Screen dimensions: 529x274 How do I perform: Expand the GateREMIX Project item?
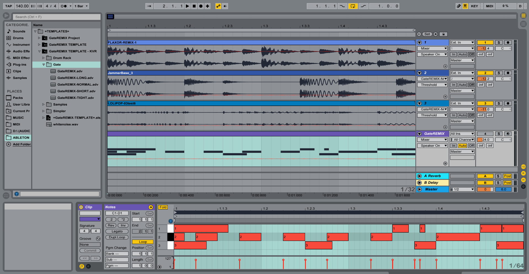[x=39, y=38]
